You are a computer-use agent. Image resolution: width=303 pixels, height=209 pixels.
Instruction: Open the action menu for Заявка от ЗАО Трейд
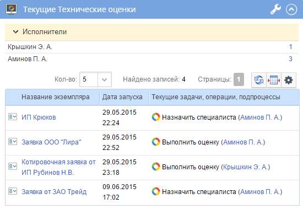[x=13, y=191]
